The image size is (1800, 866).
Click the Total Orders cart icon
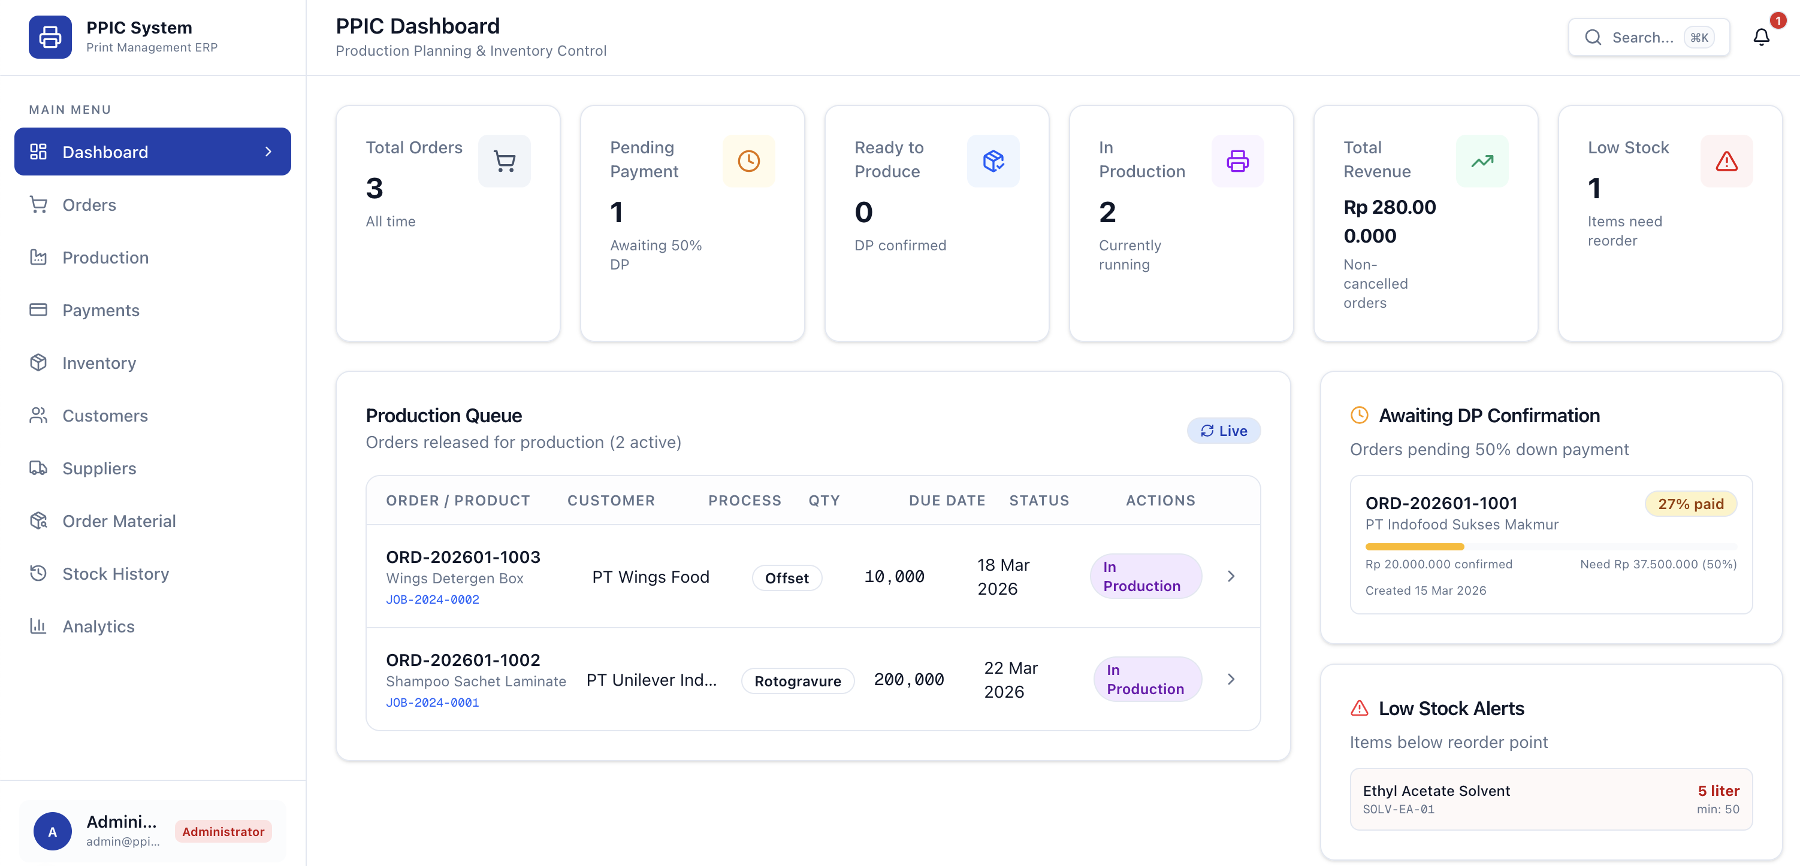click(x=504, y=161)
